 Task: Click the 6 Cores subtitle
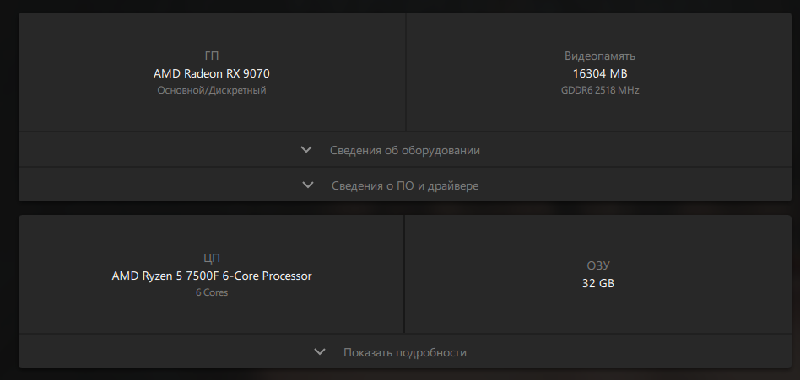click(212, 292)
